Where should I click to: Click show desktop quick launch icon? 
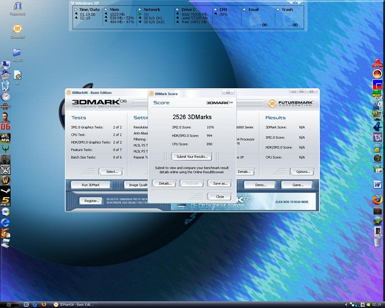point(26,304)
